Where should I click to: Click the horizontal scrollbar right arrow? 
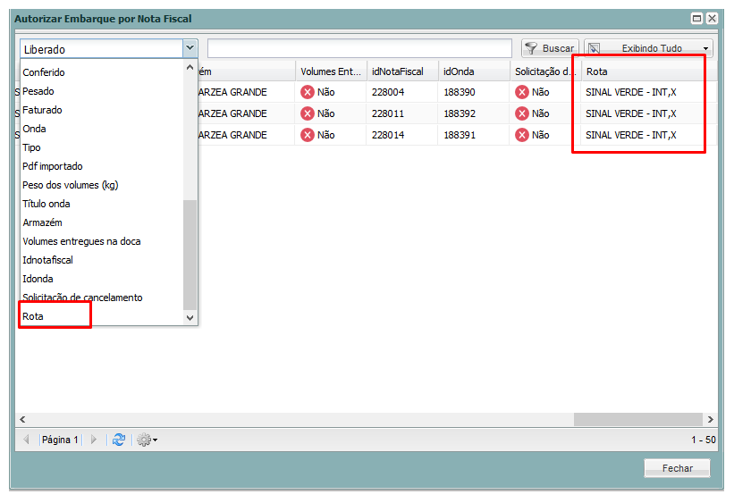click(x=711, y=419)
